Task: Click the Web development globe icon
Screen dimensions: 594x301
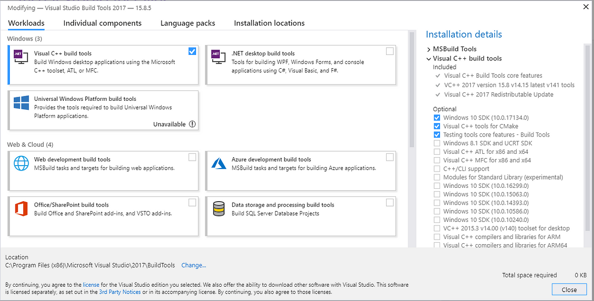Action: (21, 163)
